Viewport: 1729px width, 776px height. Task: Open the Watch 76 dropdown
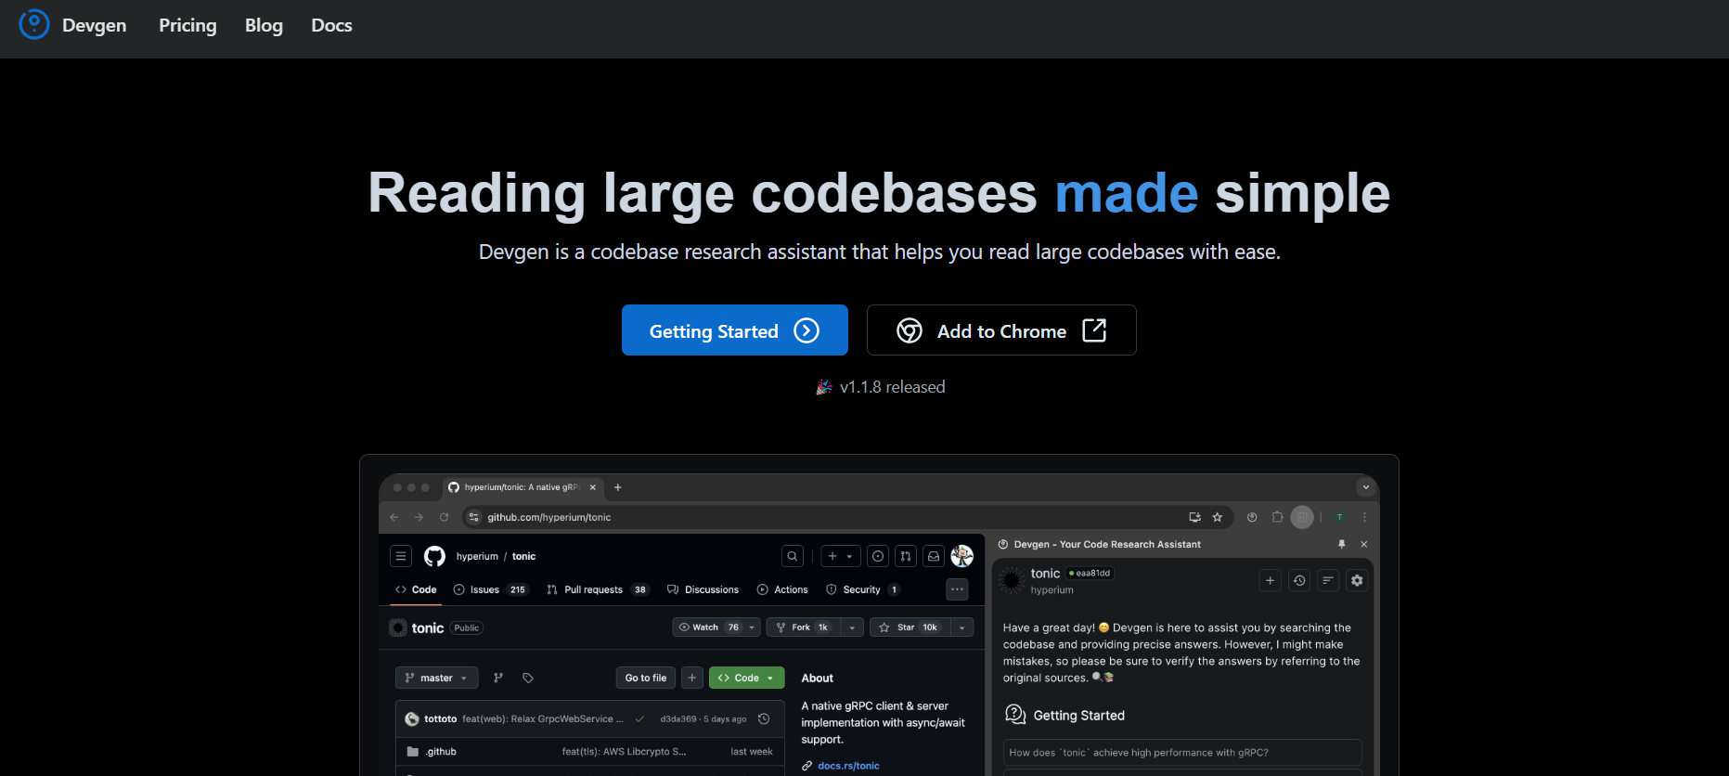point(716,627)
